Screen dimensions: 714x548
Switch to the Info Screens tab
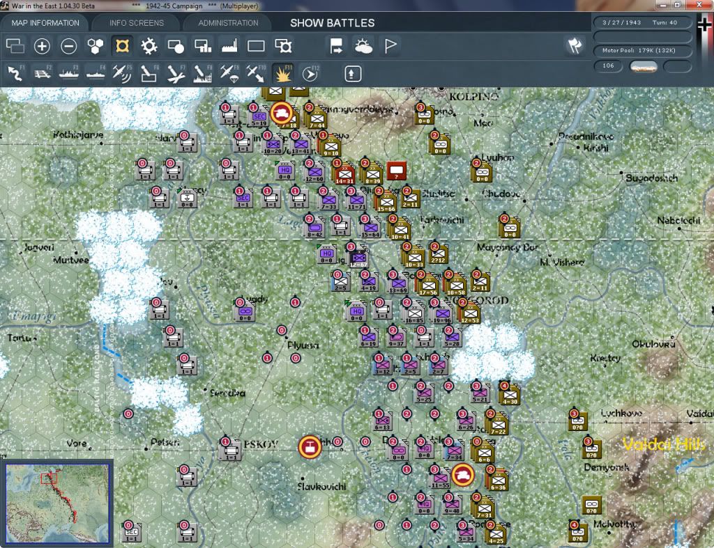tap(136, 23)
